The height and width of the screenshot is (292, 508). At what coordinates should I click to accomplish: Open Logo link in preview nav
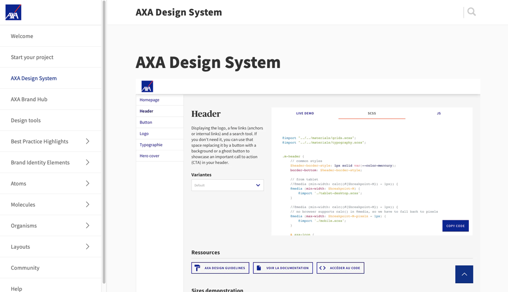click(x=144, y=134)
